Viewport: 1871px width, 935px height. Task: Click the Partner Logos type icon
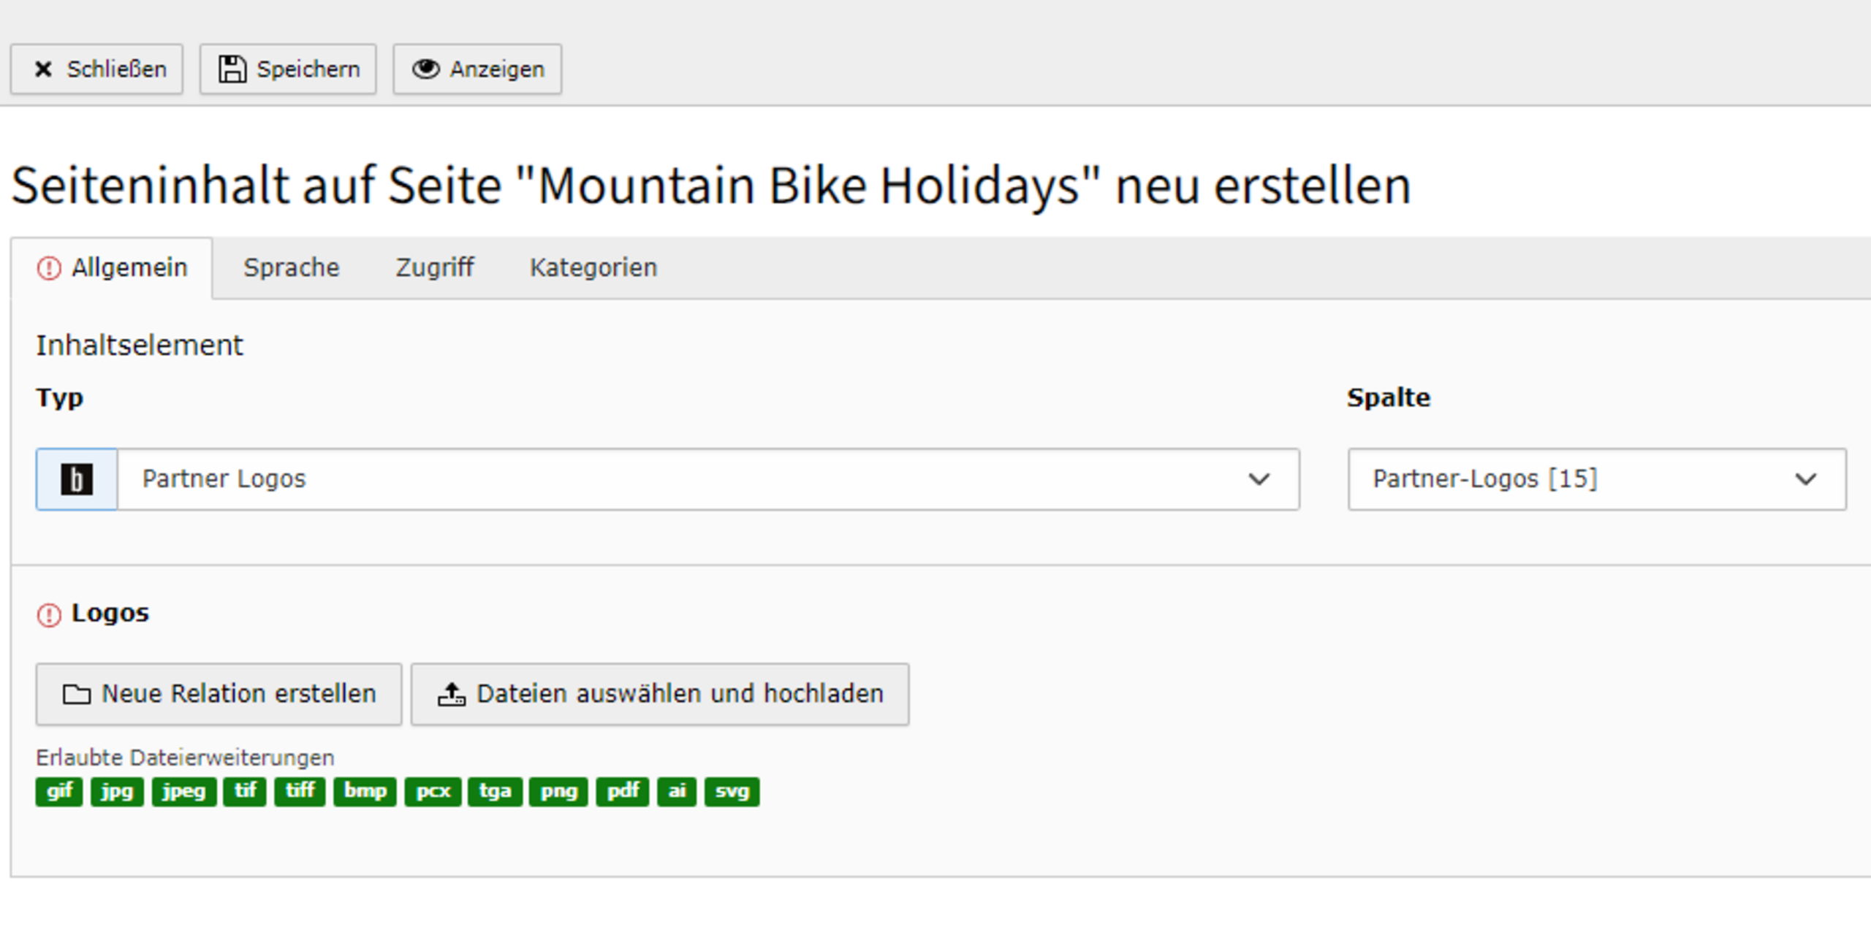(x=77, y=480)
